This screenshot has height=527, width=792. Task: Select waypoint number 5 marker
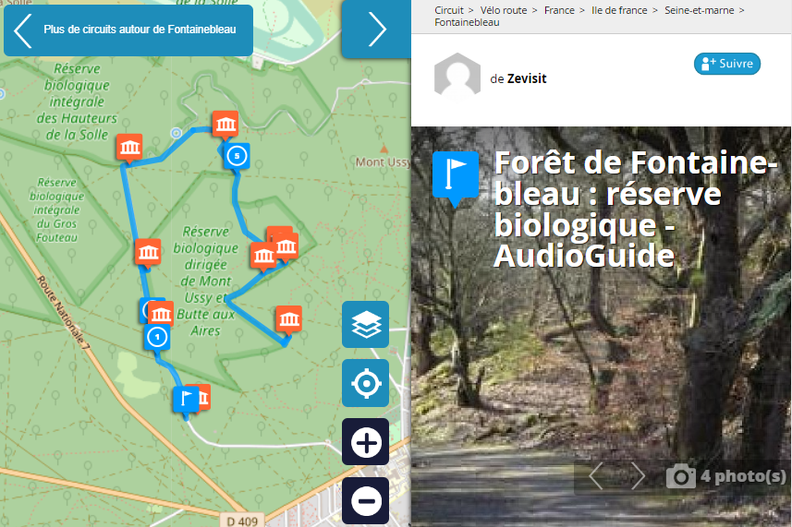pyautogui.click(x=237, y=156)
